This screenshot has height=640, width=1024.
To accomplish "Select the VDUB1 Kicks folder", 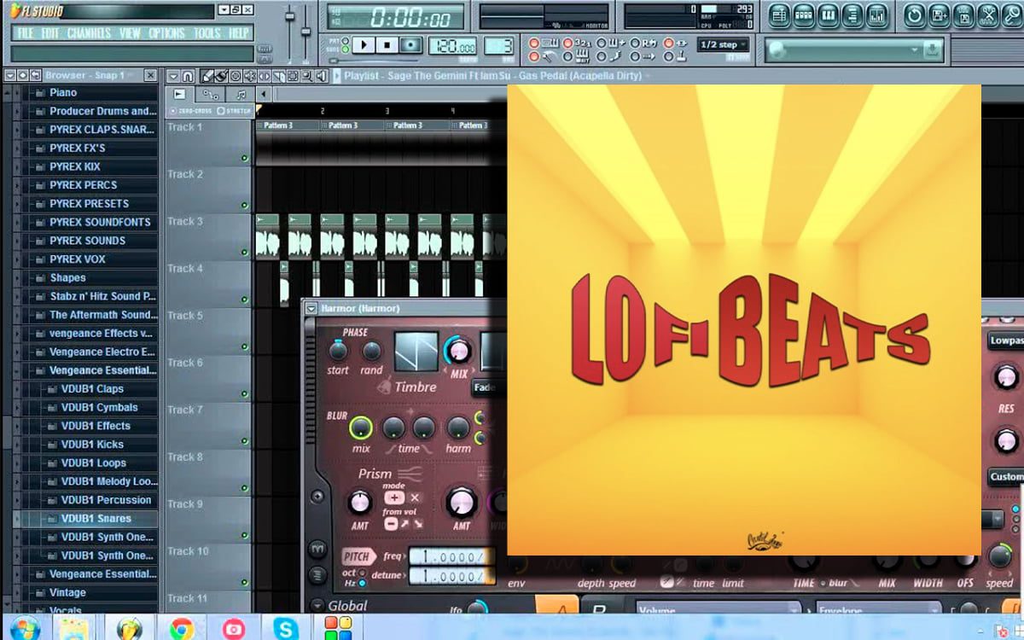I will [x=91, y=444].
